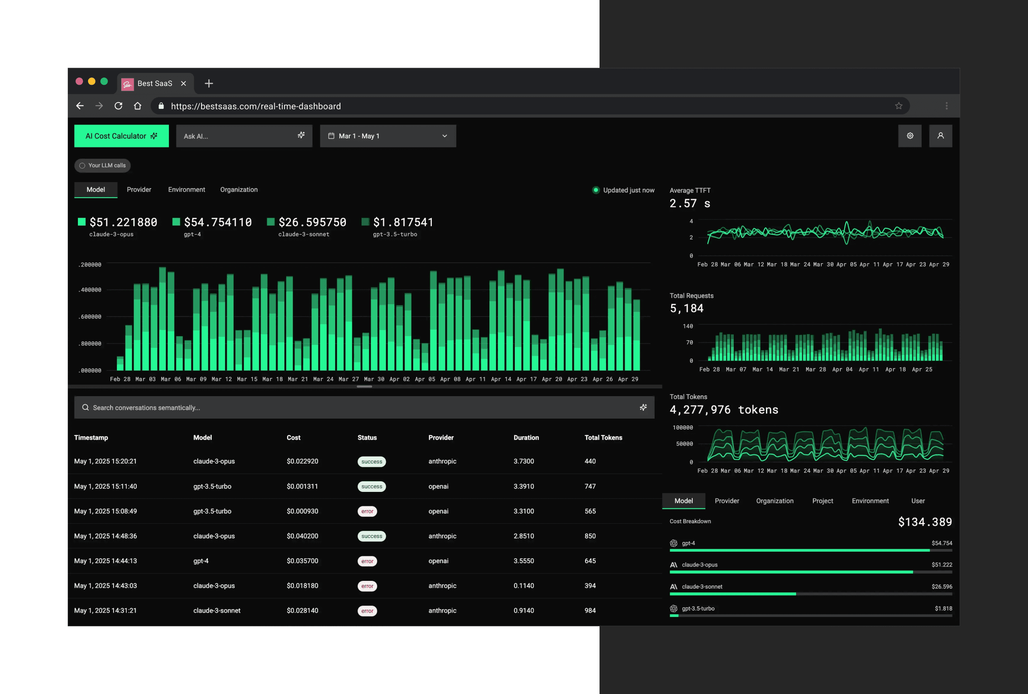Open a new browser tab
The image size is (1028, 694).
[x=208, y=83]
